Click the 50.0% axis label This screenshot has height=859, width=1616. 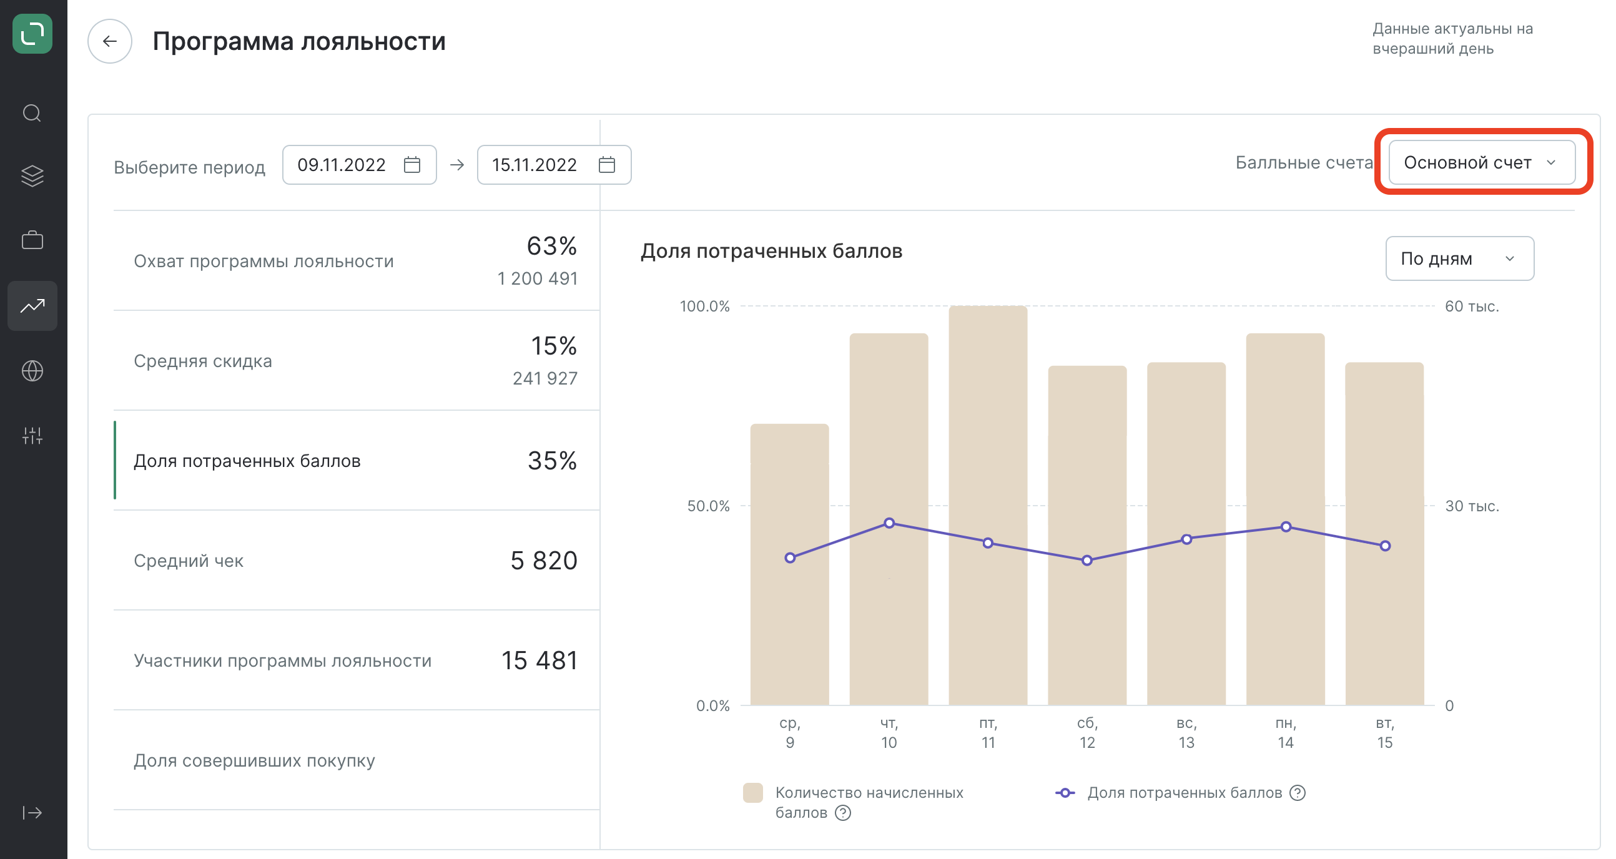pyautogui.click(x=708, y=506)
